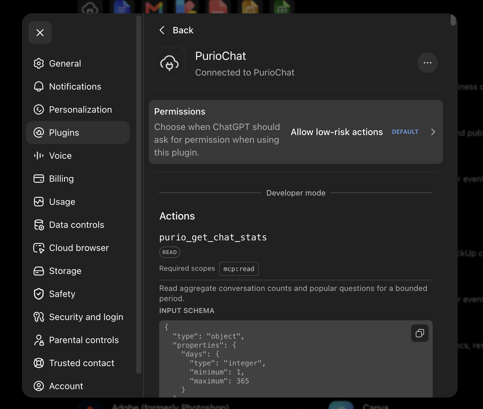This screenshot has height=409, width=483.
Task: Click the PurioChat plugin cloud icon
Action: 169,63
